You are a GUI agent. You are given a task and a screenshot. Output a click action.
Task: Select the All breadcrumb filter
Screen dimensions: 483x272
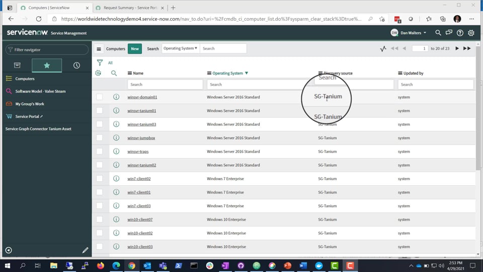point(110,63)
